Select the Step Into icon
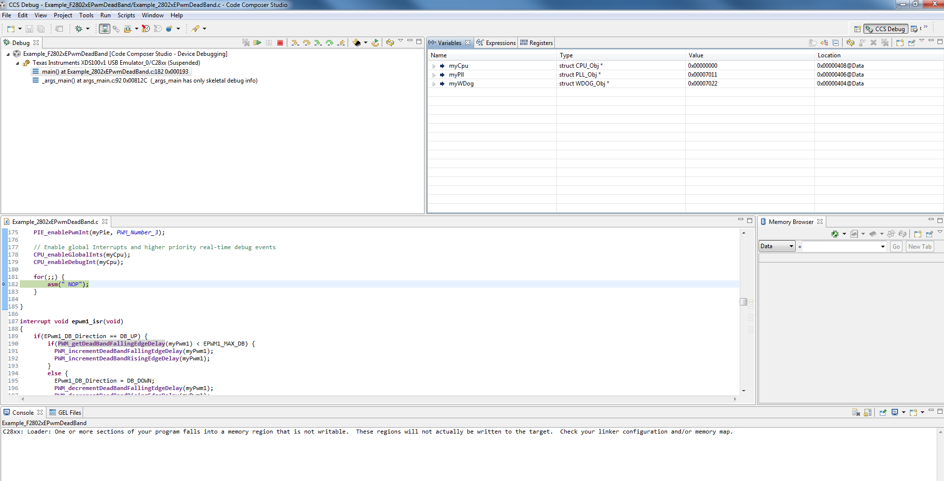Screen dimensions: 944x481 coord(296,43)
